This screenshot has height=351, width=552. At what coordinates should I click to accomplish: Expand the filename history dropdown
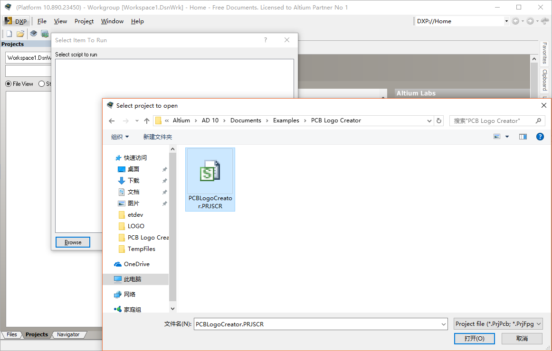click(x=444, y=324)
